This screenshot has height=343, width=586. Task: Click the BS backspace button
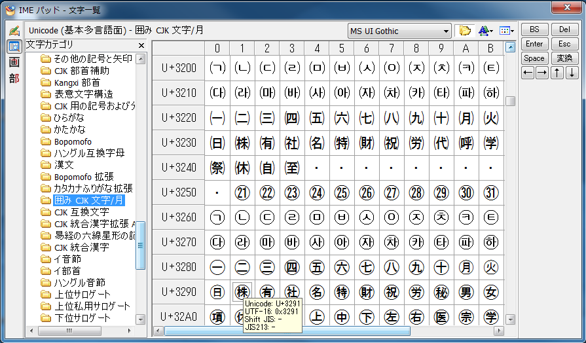pos(535,29)
